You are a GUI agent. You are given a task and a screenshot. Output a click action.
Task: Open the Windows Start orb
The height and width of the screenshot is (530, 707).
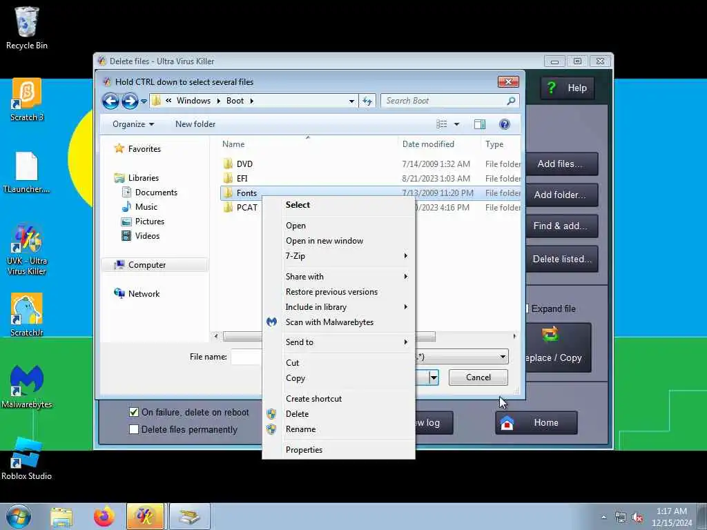coord(19,516)
